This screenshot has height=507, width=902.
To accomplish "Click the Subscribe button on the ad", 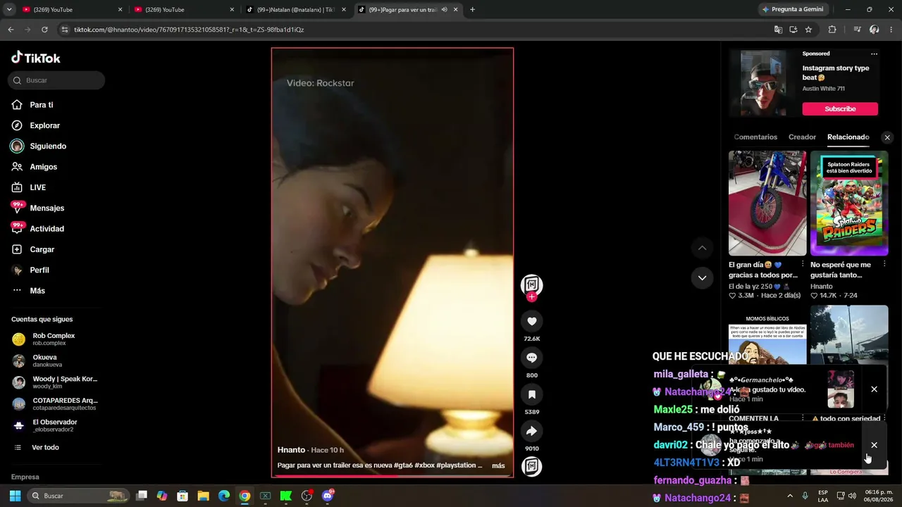I will [x=840, y=109].
